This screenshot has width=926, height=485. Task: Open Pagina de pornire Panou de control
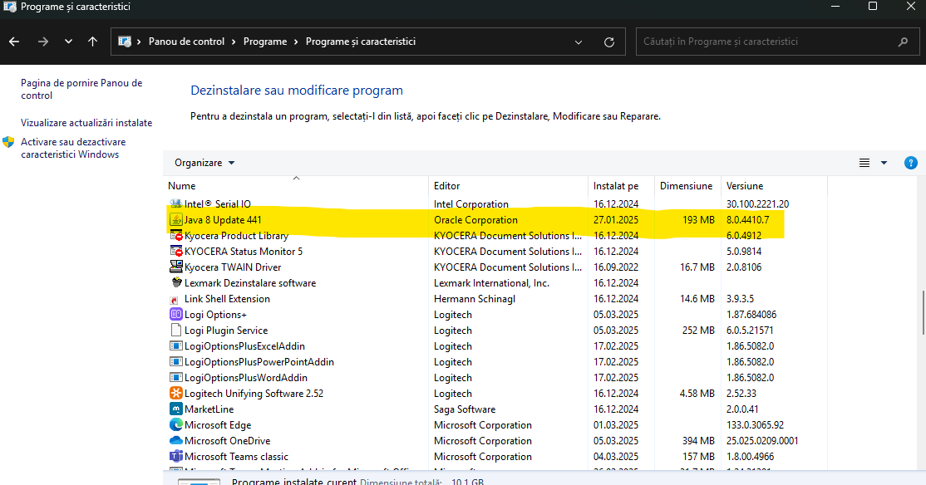click(x=81, y=89)
